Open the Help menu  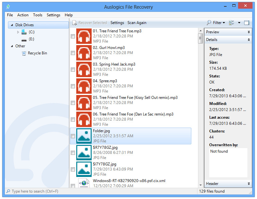click(x=69, y=15)
